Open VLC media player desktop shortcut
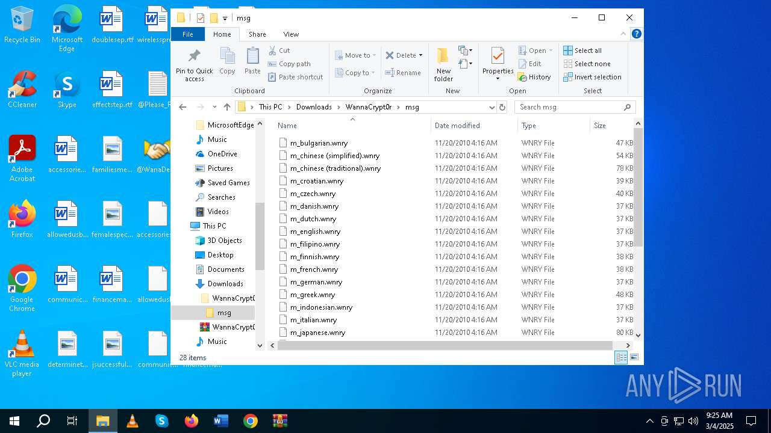 tap(22, 354)
